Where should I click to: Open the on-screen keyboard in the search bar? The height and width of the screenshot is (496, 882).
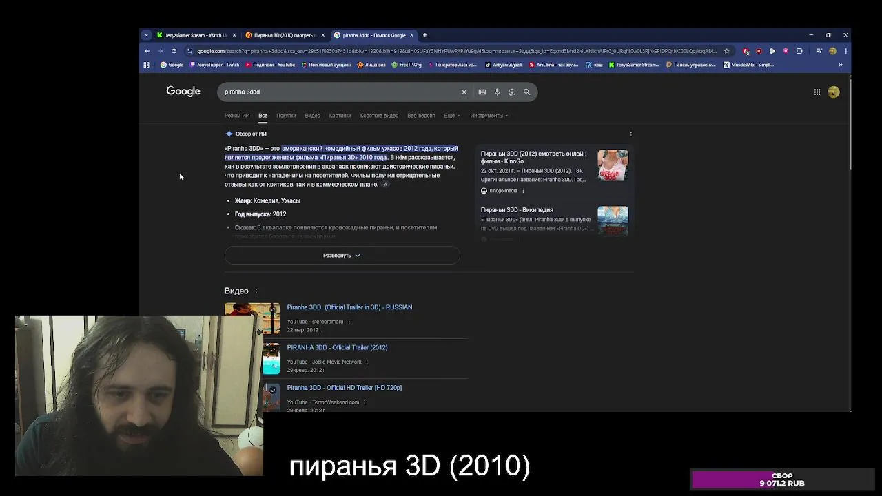click(482, 92)
